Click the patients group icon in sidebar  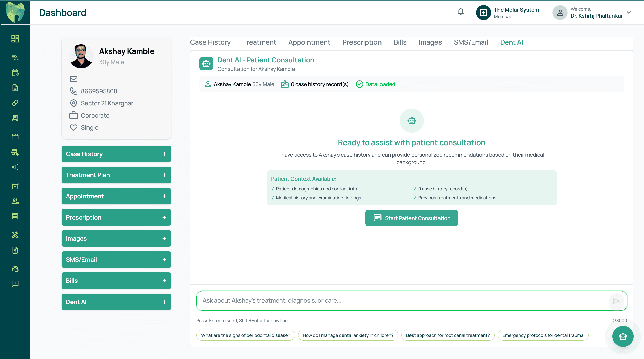pyautogui.click(x=15, y=201)
